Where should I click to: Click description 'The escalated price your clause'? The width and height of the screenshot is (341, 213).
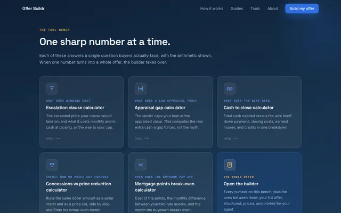(x=80, y=121)
